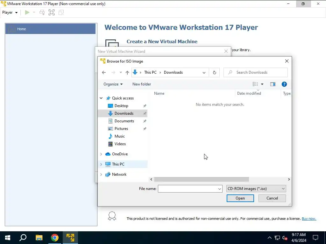Collapse the Quick access tree node
The height and width of the screenshot is (244, 326).
coord(101,98)
